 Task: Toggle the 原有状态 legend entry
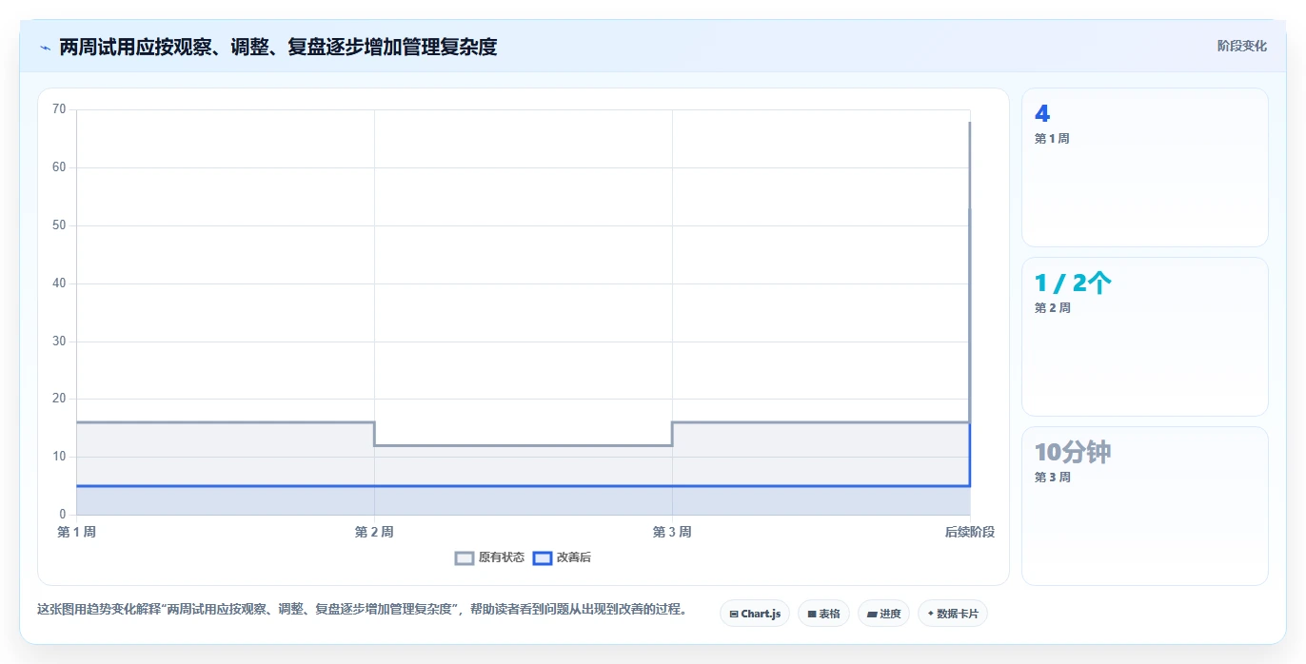pyautogui.click(x=490, y=557)
